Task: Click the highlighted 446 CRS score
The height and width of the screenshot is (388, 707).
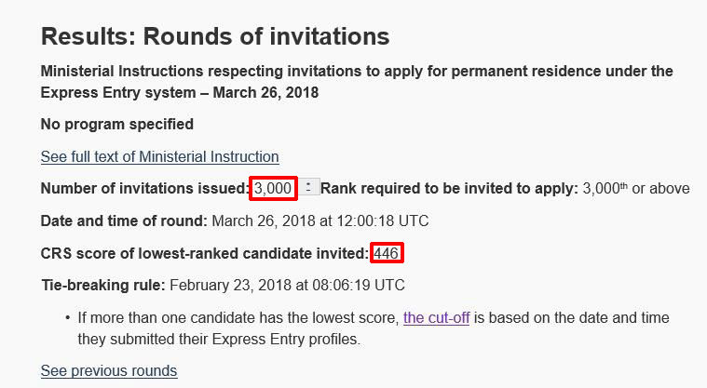Action: click(387, 253)
